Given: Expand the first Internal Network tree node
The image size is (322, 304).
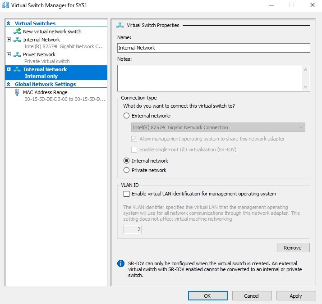Looking at the screenshot, I should (x=9, y=39).
